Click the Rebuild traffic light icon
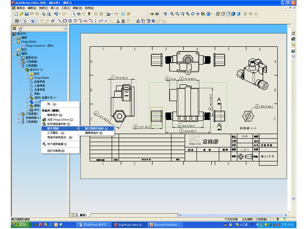 point(89,14)
